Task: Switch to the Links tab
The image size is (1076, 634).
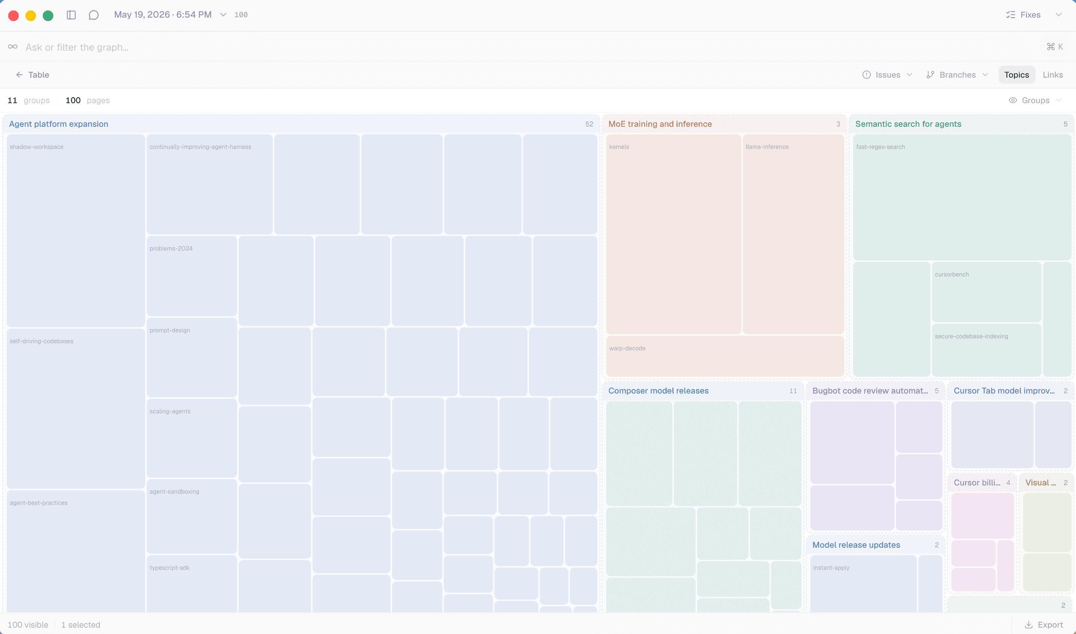Action: [x=1052, y=75]
